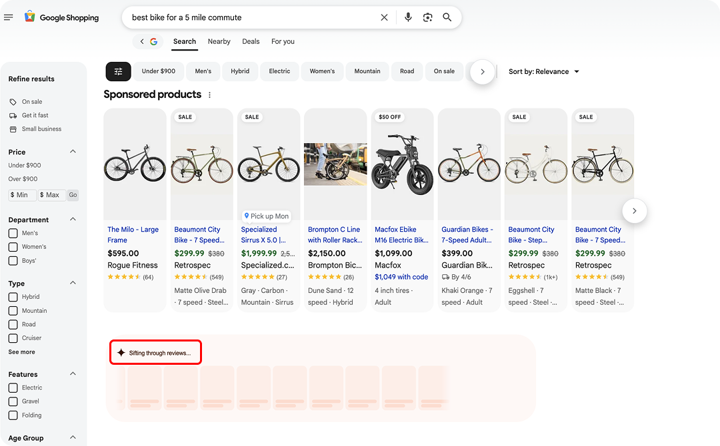
Task: Click the $1,049 with code offer
Action: click(401, 277)
